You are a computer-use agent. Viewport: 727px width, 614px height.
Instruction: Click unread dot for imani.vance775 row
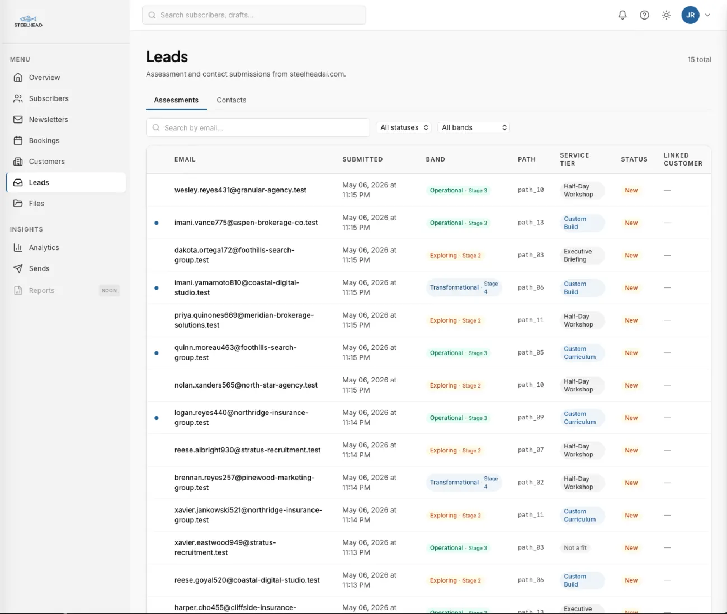157,223
